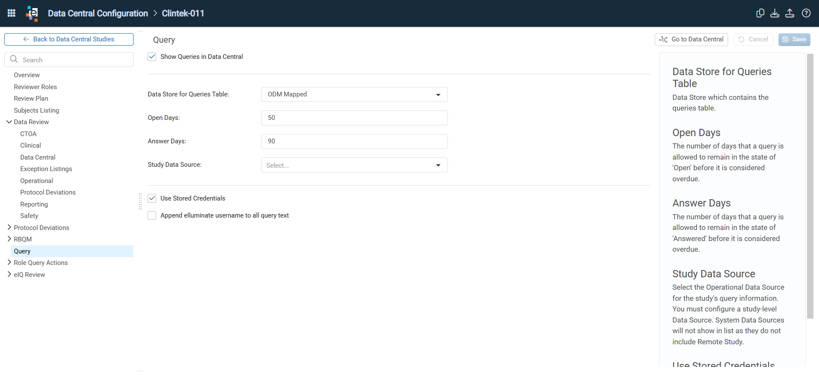
Task: Select Data Central under Data Review
Action: pyautogui.click(x=38, y=157)
